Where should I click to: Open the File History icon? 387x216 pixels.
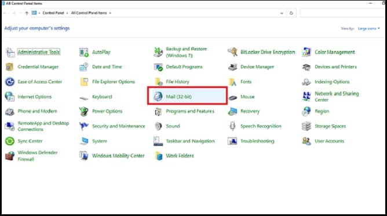(159, 82)
